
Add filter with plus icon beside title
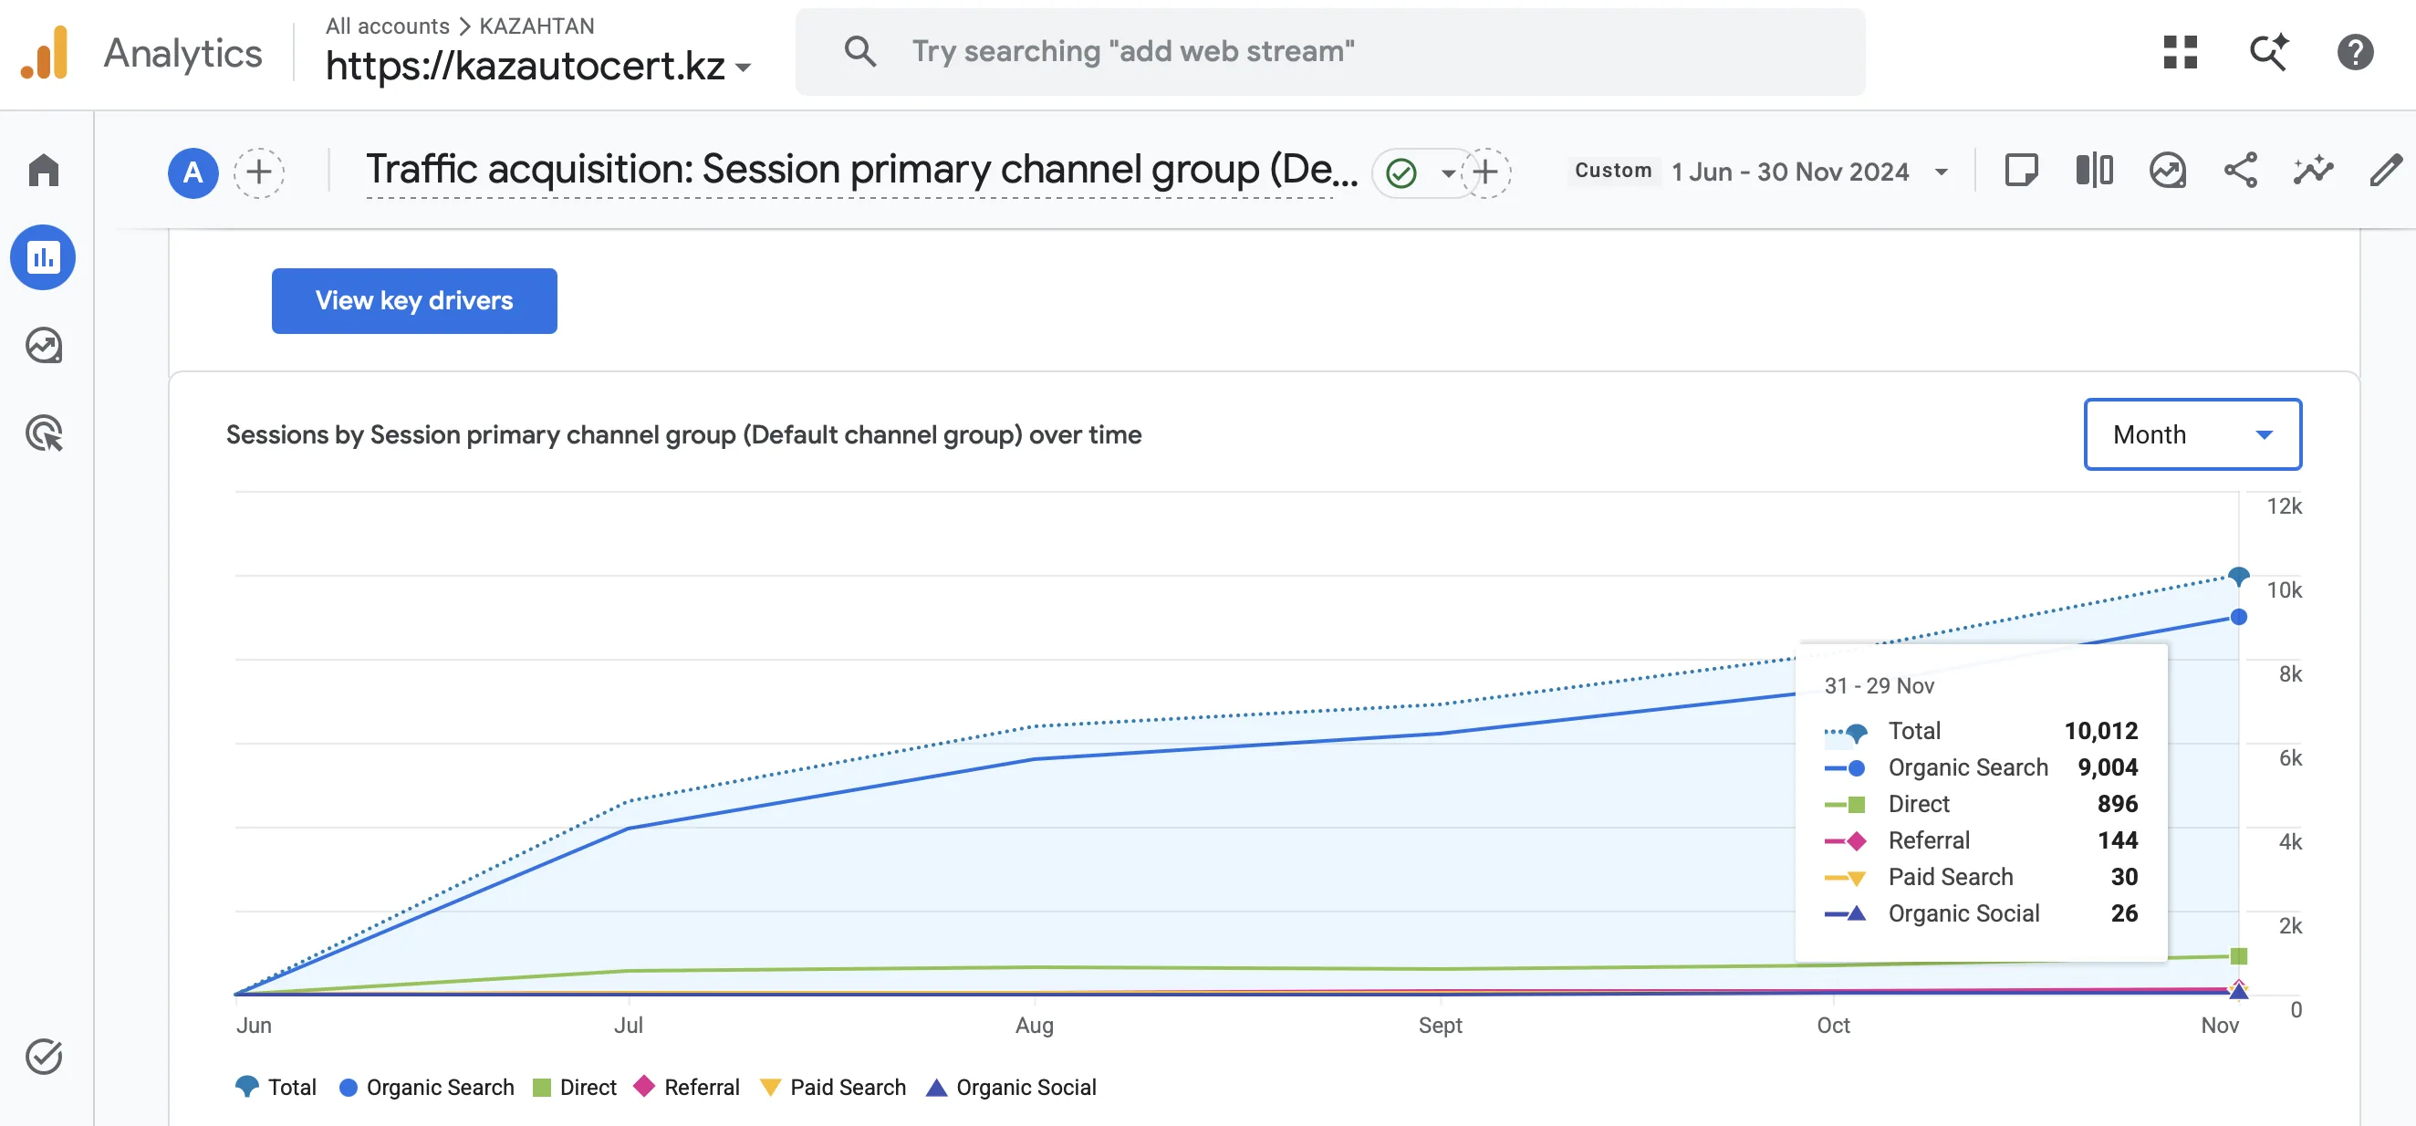(x=1485, y=172)
